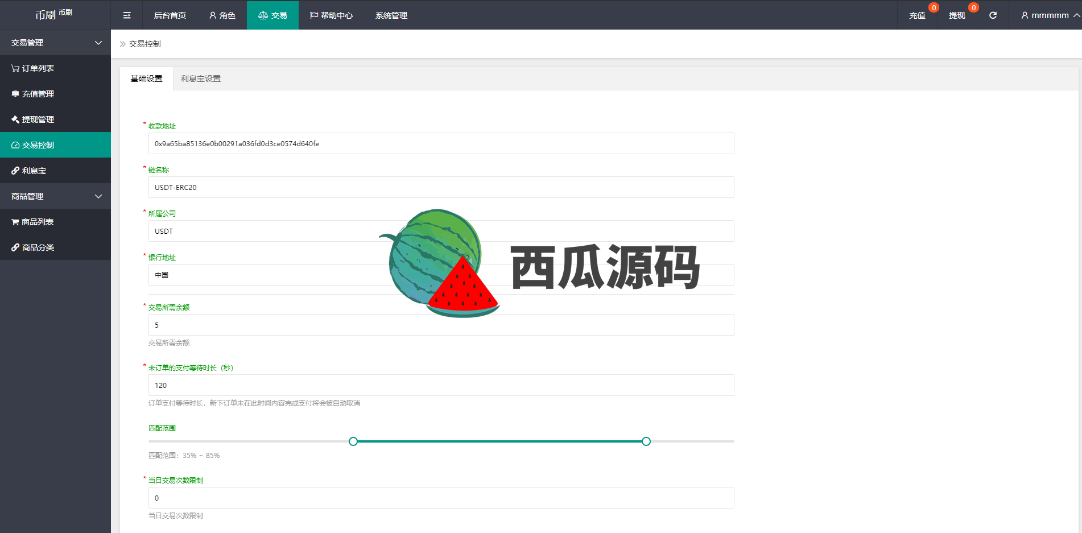Image resolution: width=1082 pixels, height=533 pixels.
Task: Open the mmmmm user dropdown arrow
Action: coord(1076,15)
